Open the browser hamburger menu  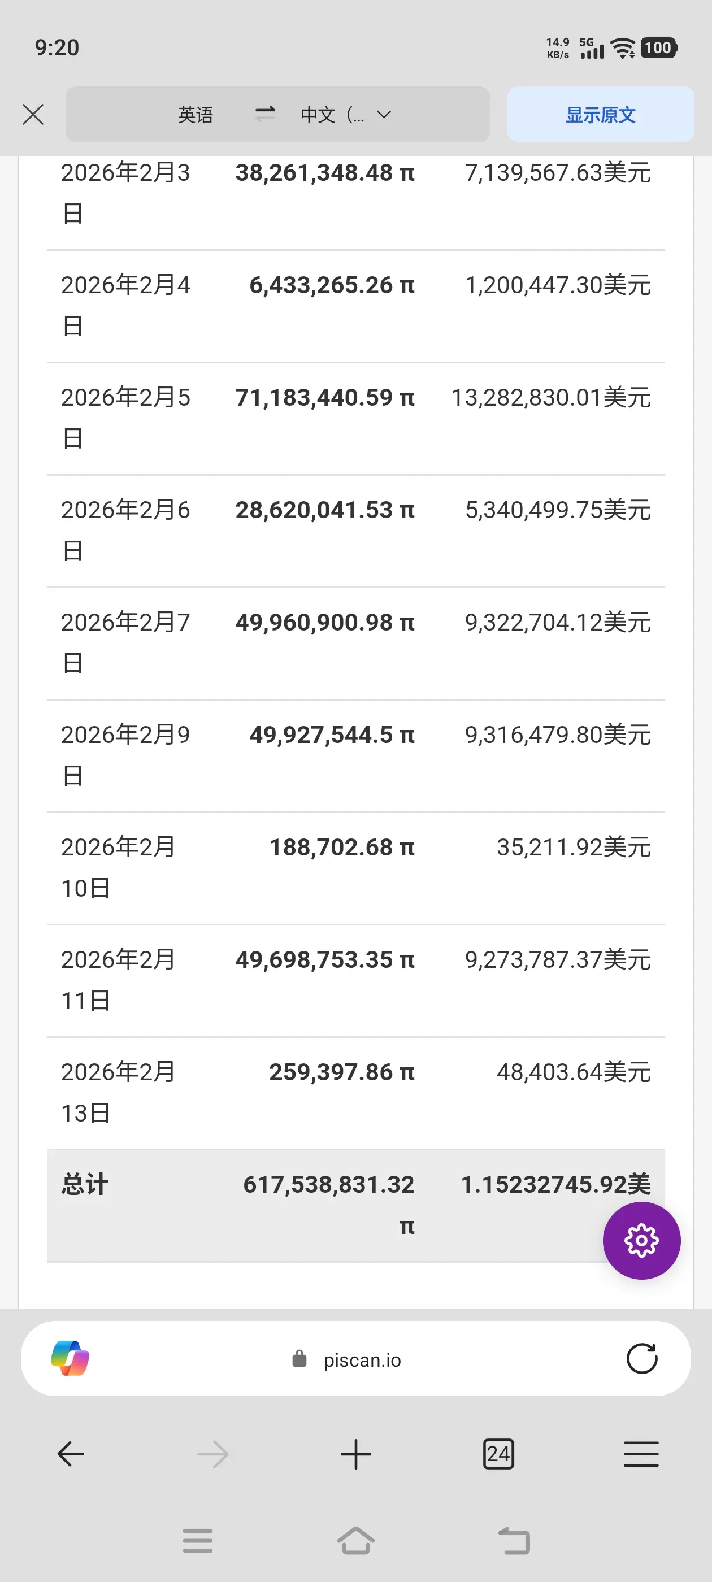pyautogui.click(x=641, y=1454)
